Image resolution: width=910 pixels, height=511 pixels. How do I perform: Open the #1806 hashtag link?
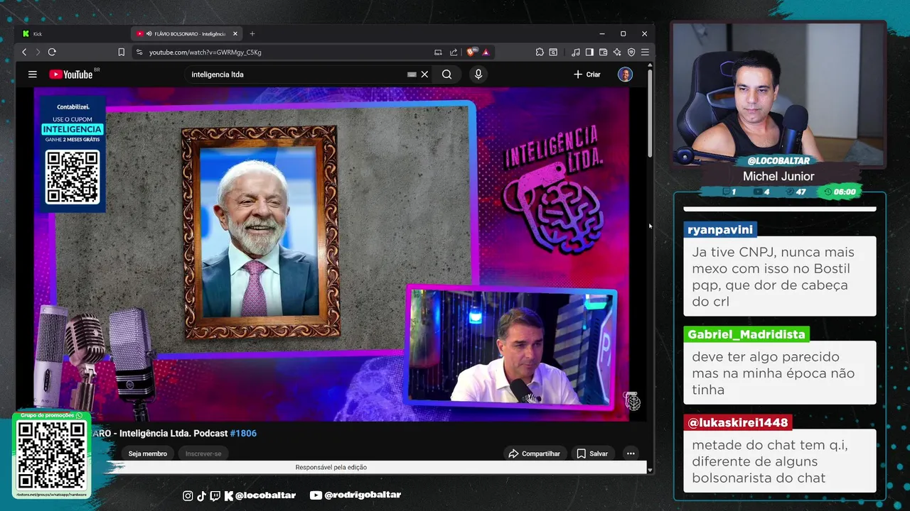coord(243,433)
